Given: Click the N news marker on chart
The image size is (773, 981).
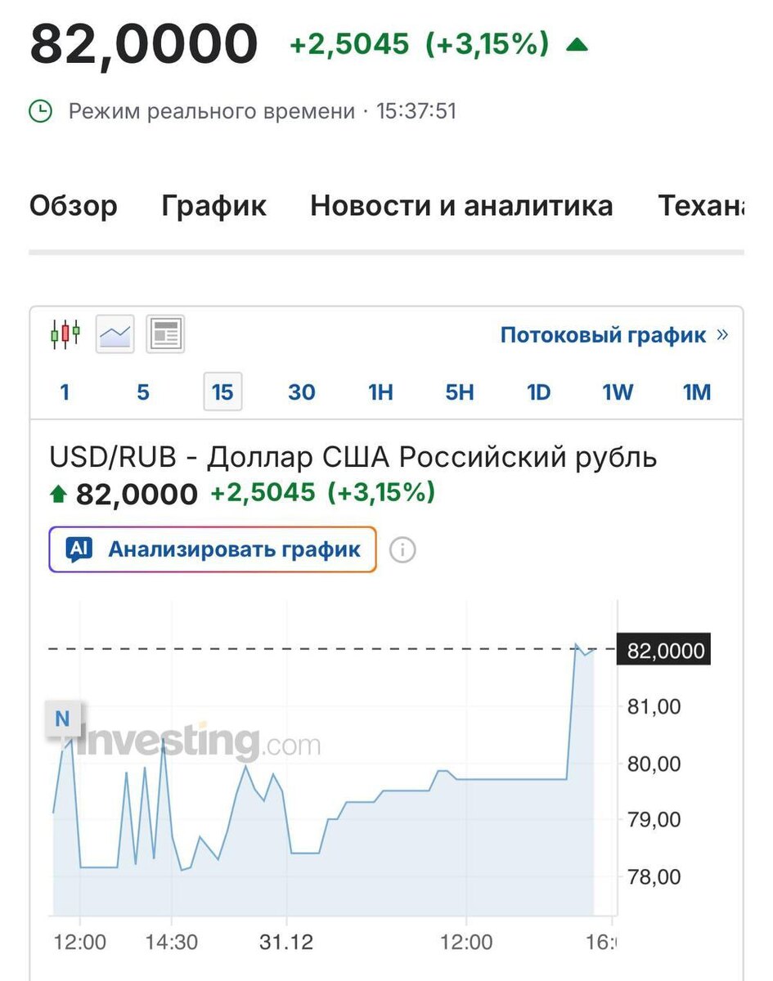Looking at the screenshot, I should [x=62, y=719].
